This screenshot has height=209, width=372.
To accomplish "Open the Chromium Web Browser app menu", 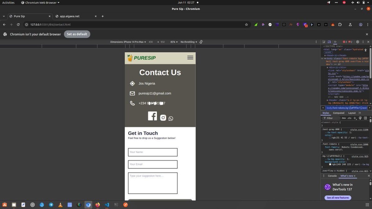I will pos(40,2).
